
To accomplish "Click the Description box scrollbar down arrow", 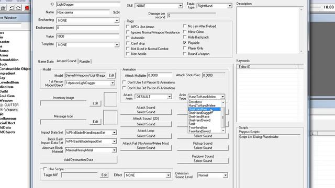I will click(301, 51).
